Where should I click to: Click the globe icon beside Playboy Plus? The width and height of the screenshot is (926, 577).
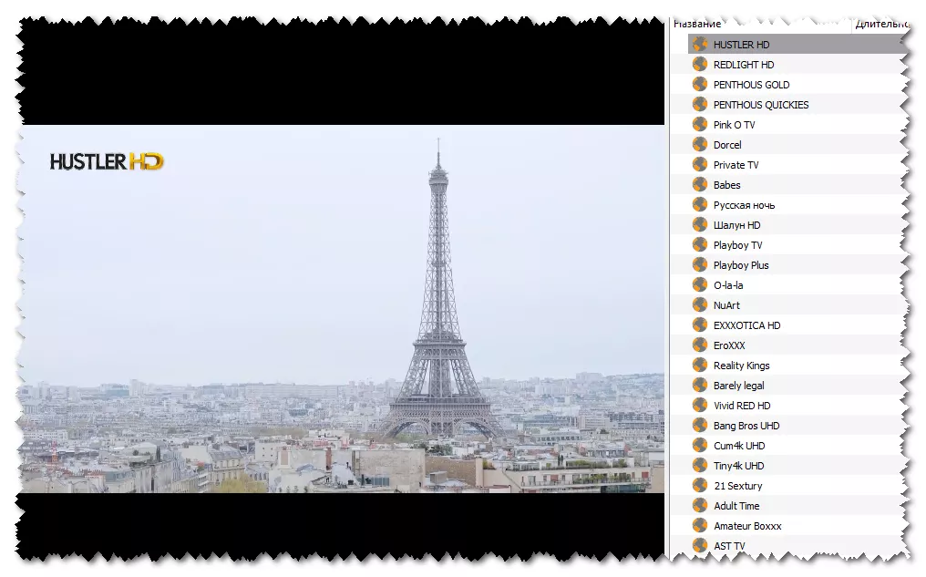(700, 265)
